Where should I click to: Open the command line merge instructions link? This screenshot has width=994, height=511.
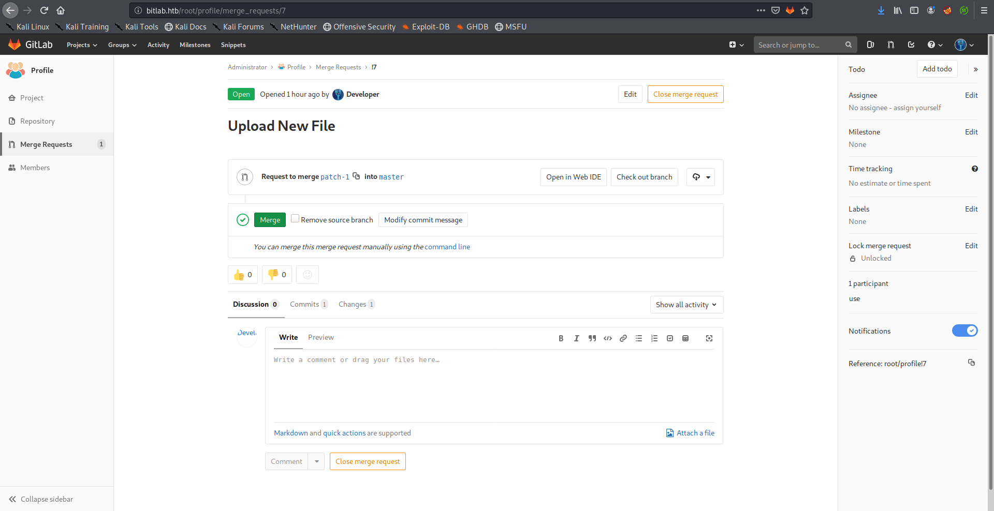(x=447, y=247)
